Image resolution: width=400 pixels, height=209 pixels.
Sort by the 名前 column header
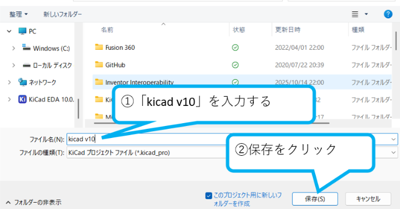point(107,30)
